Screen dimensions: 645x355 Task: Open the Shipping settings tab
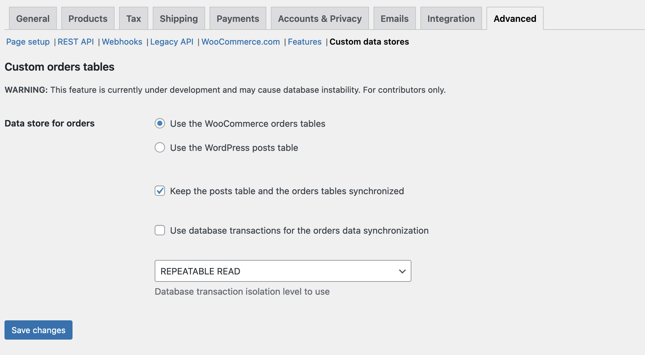[x=178, y=18]
